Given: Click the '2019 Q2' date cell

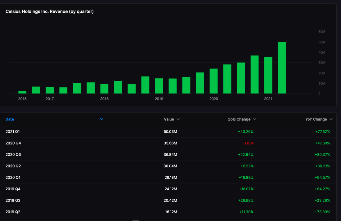Looking at the screenshot, I should [x=13, y=212].
